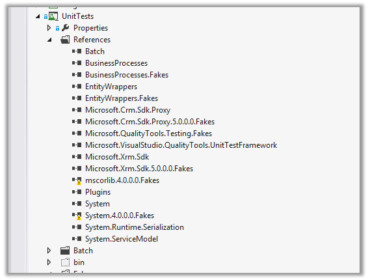
Task: Click the Batch folder icon under UnitTests
Action: pyautogui.click(x=65, y=251)
